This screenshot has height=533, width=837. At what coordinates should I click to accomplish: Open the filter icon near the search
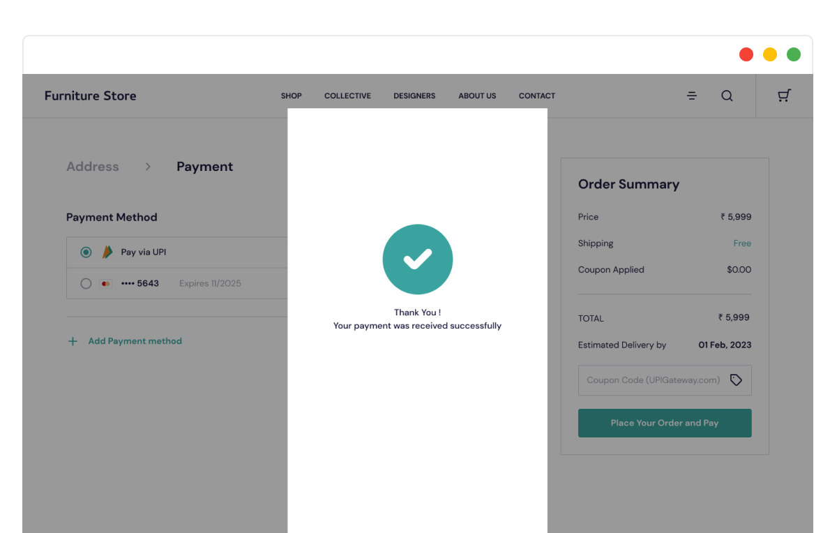(x=691, y=96)
